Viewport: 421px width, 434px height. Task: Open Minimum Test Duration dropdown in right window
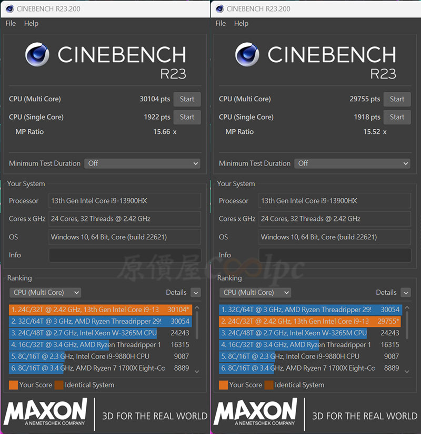[x=352, y=163]
